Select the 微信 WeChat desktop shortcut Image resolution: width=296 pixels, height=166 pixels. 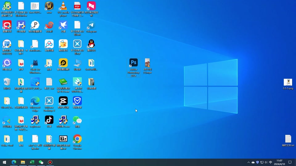click(77, 122)
